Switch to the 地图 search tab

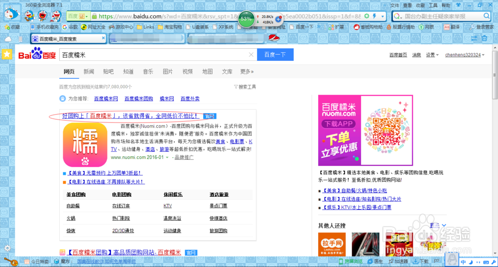(207, 72)
